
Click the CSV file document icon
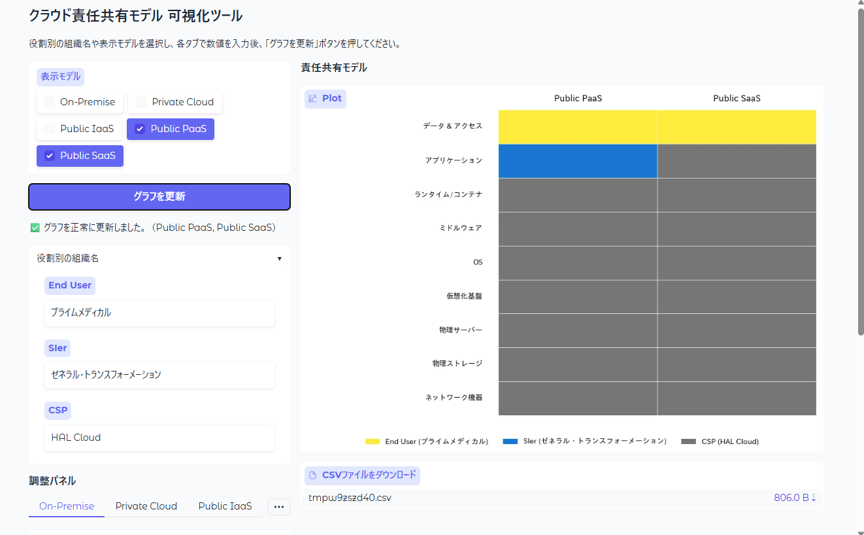tap(313, 475)
